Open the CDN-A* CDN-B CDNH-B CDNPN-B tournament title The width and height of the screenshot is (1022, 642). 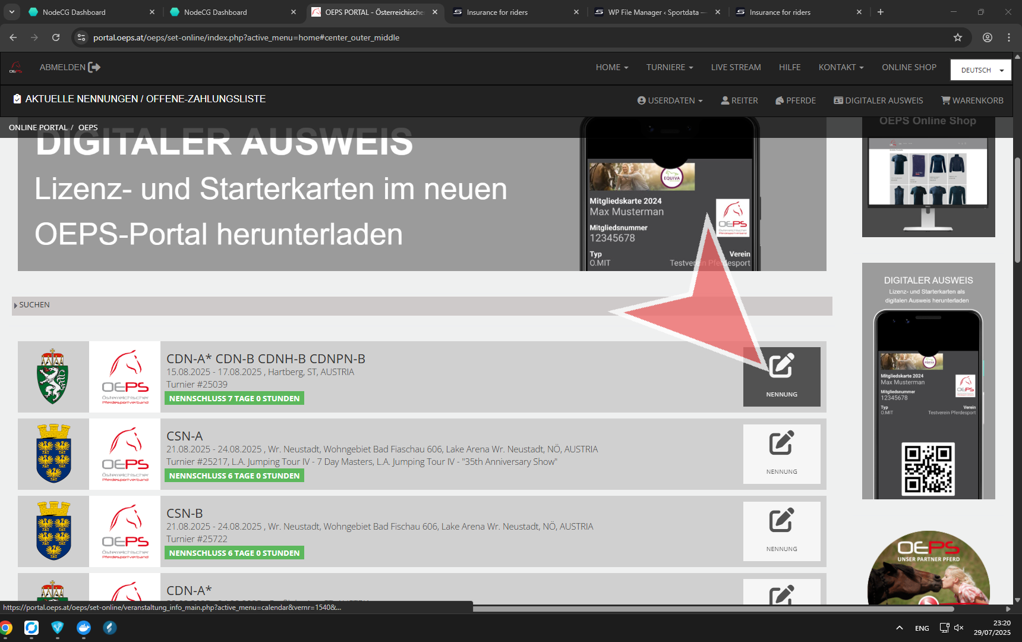coord(266,359)
